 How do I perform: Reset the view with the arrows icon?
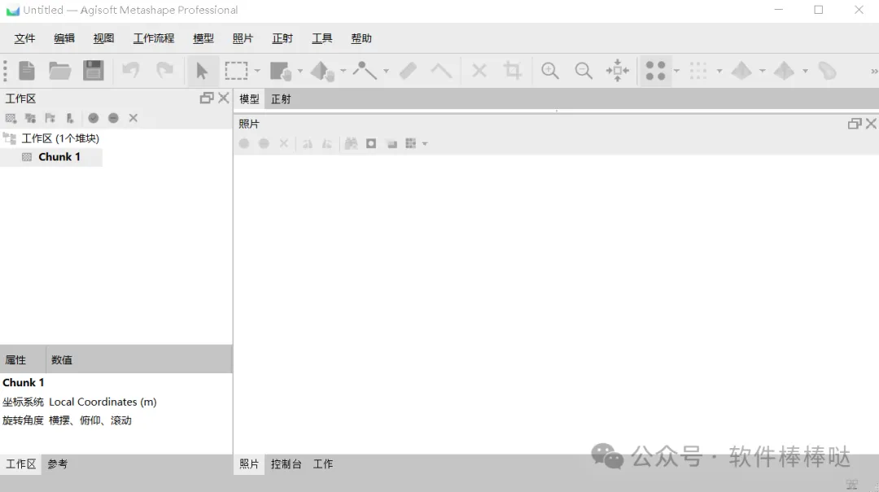(617, 71)
